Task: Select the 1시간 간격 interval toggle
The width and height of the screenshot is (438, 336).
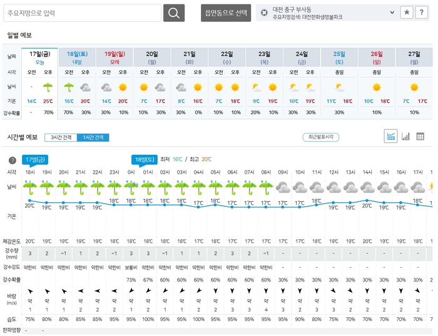Action: coord(93,137)
